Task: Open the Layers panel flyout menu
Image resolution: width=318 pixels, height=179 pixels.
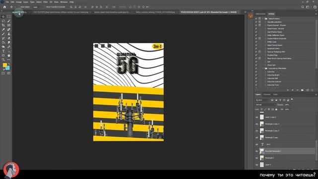Action: (x=316, y=94)
